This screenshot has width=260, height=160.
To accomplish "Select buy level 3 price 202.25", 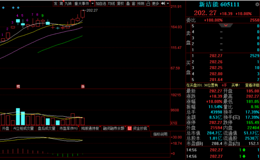I will 216,68.
